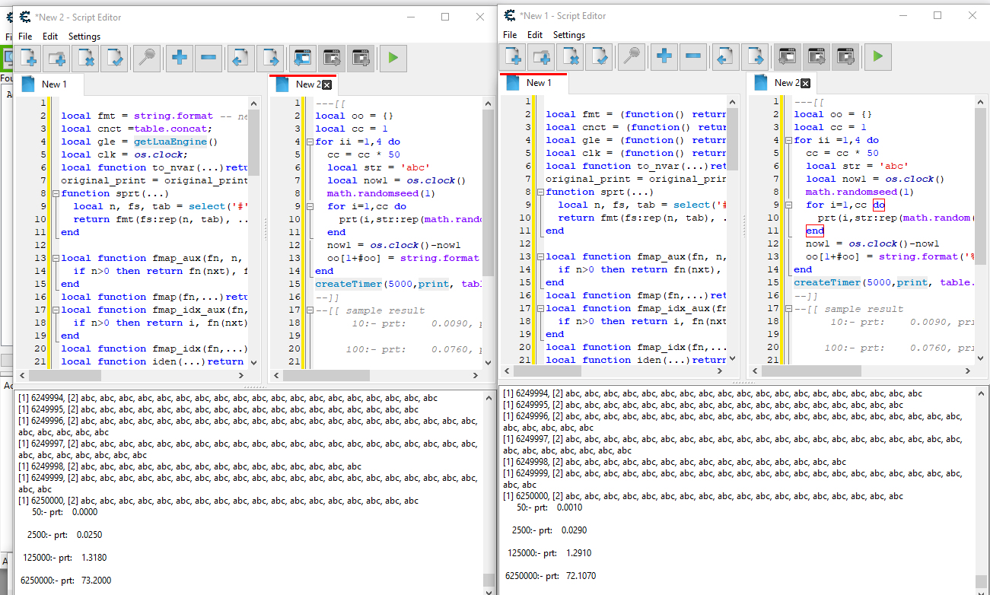Viewport: 990px width, 595px height.
Task: Click 'local fmt = (function()' line in right window
Action: coord(636,114)
